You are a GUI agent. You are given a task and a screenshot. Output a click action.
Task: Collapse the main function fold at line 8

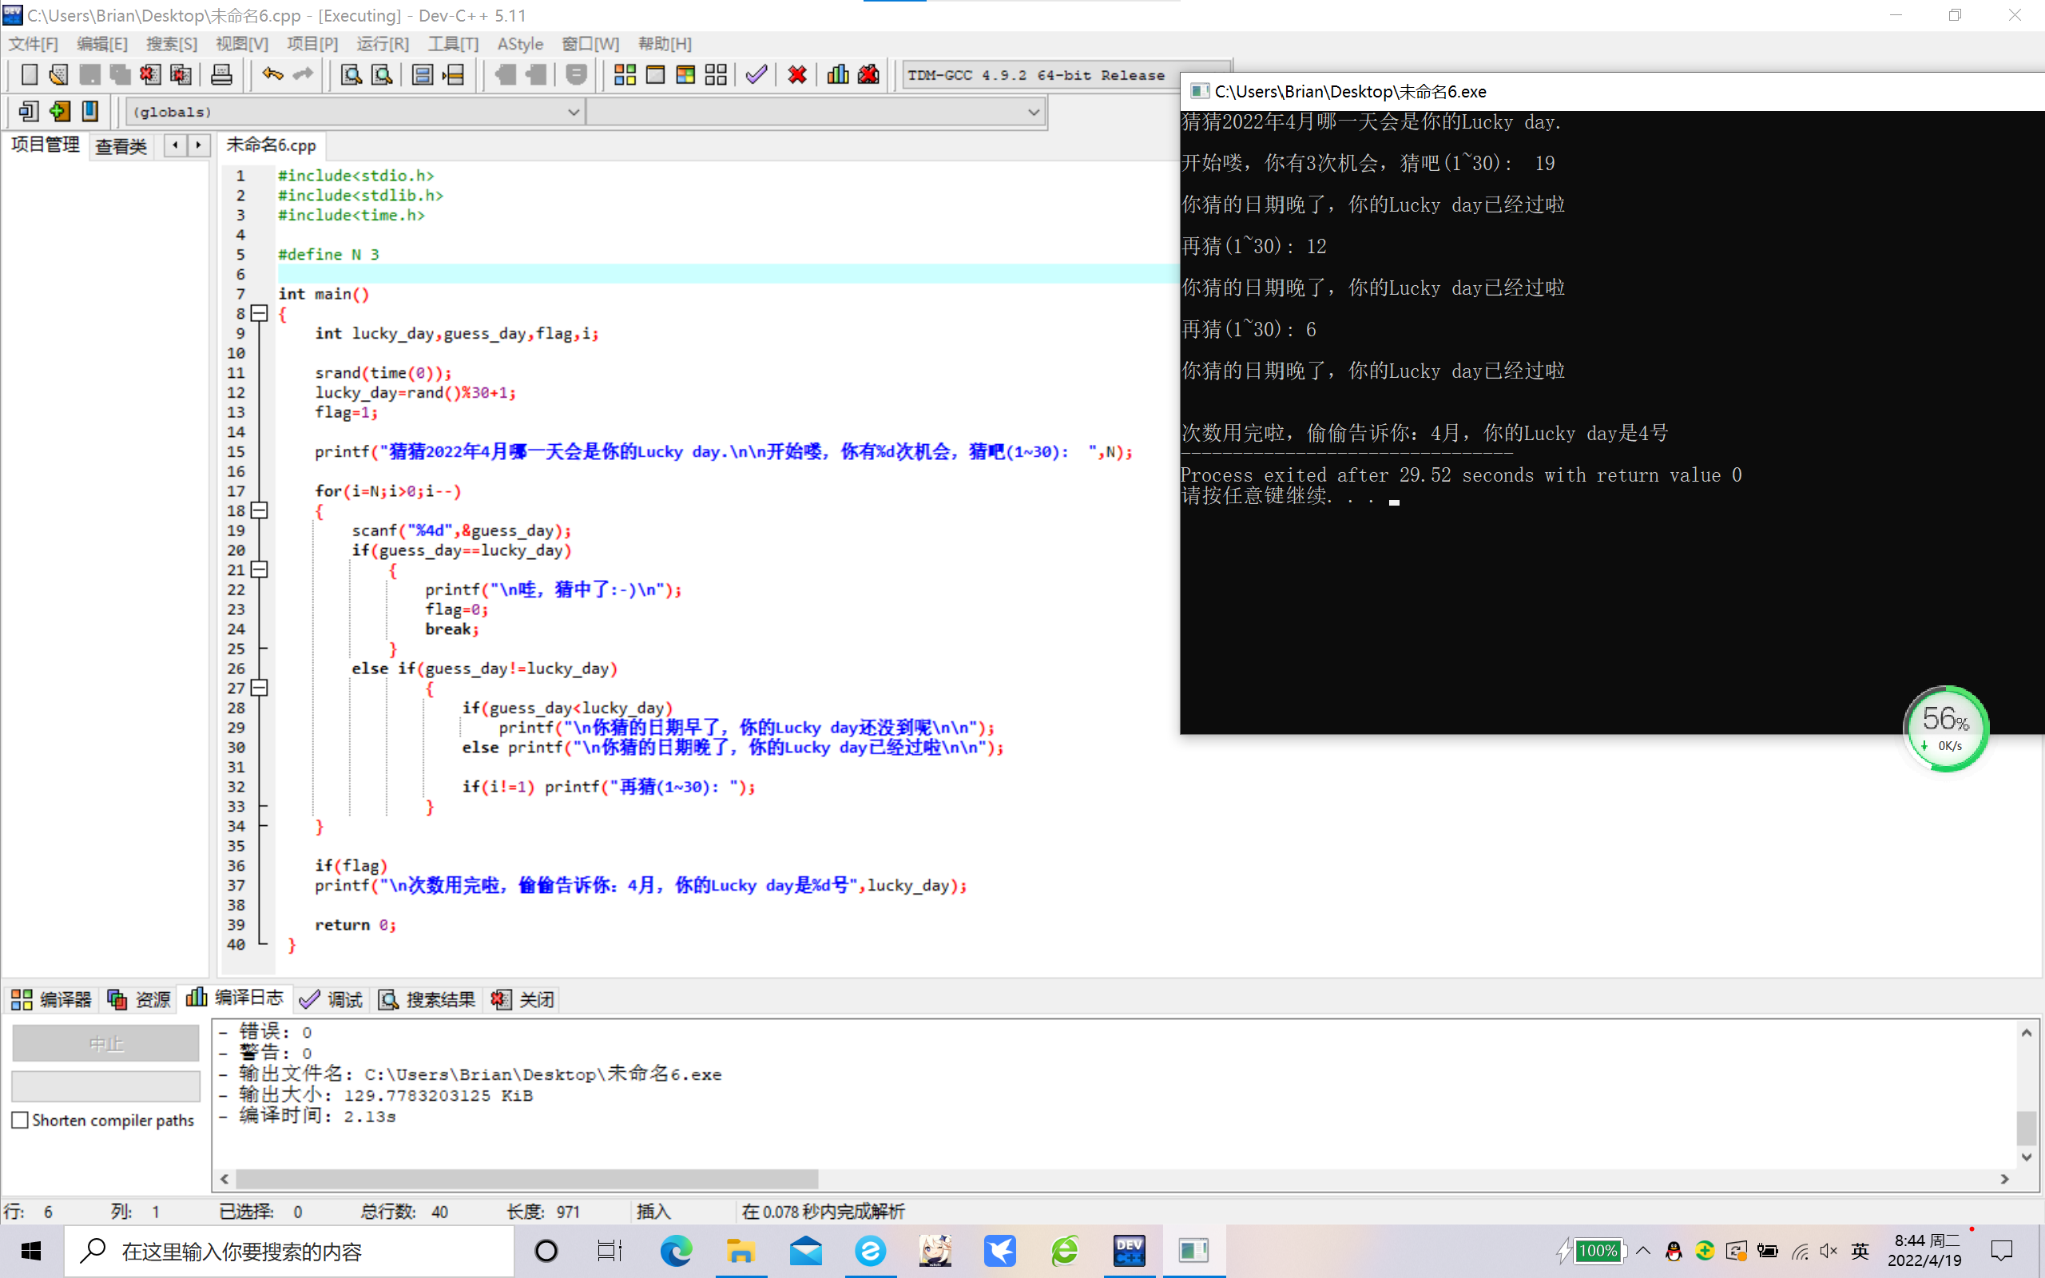coord(260,314)
